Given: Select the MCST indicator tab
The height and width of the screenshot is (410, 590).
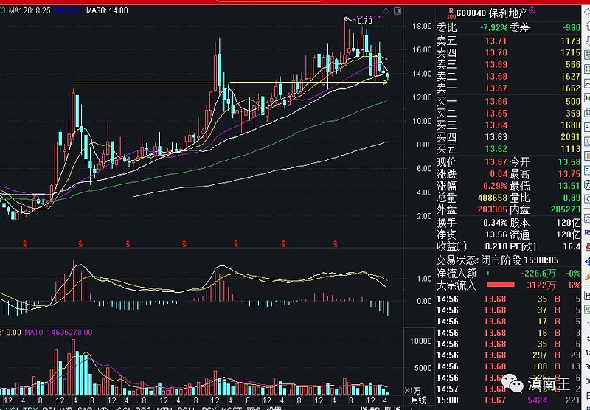Looking at the screenshot, I should [x=231, y=408].
